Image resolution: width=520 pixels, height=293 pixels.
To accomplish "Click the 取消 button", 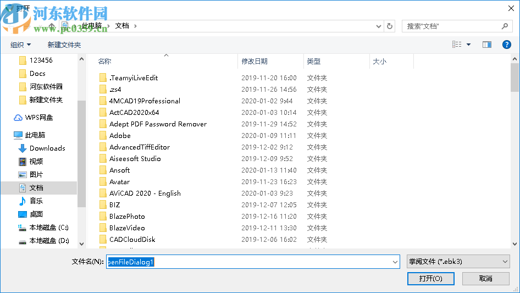I will pyautogui.click(x=486, y=278).
